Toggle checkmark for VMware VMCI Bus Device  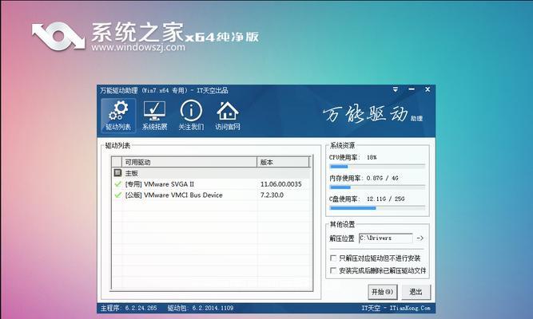(x=117, y=195)
